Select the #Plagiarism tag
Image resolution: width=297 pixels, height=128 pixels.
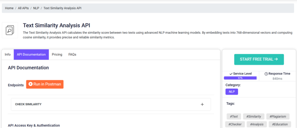pyautogui.click(x=278, y=116)
